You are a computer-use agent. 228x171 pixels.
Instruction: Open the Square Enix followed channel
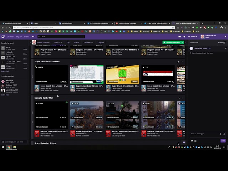pos(14,58)
